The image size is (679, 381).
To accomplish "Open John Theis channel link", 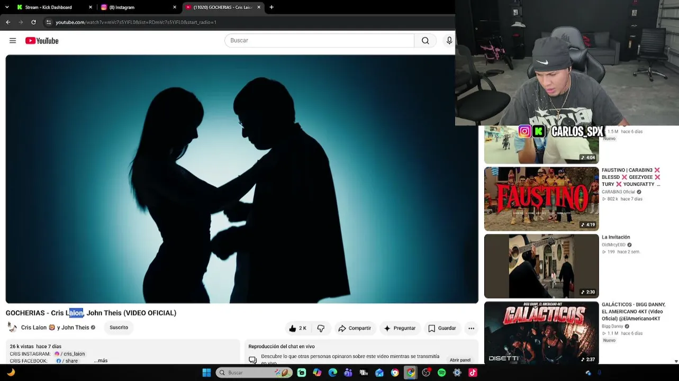I will tap(75, 328).
